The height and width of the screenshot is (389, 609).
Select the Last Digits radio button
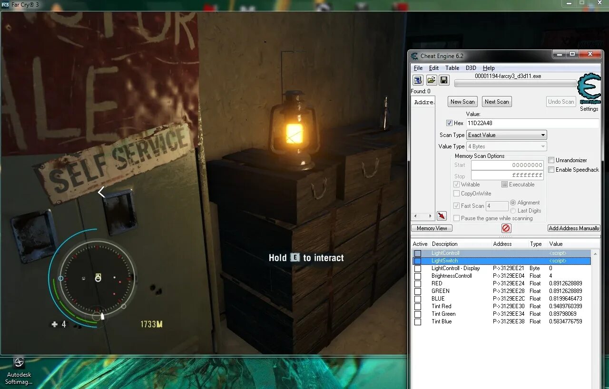pyautogui.click(x=513, y=211)
